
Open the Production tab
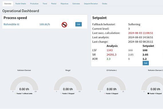34,4
